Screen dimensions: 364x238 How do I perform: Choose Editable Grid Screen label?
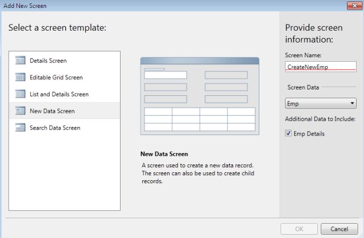point(56,77)
